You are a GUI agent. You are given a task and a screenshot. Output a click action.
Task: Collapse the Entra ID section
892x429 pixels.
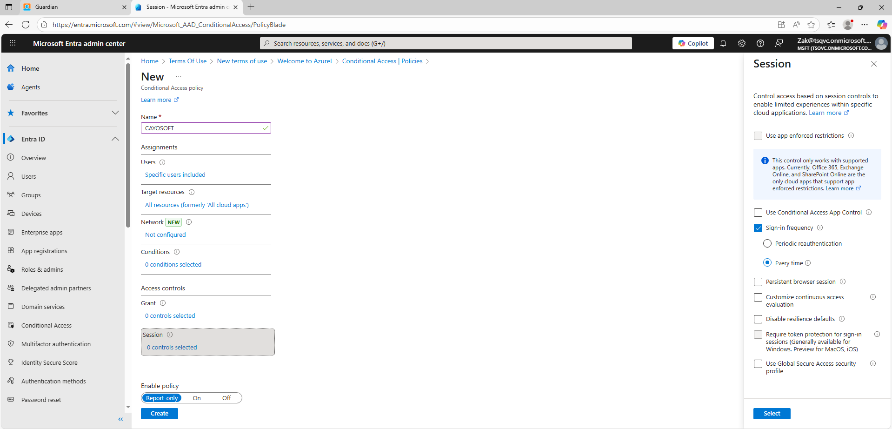(115, 139)
